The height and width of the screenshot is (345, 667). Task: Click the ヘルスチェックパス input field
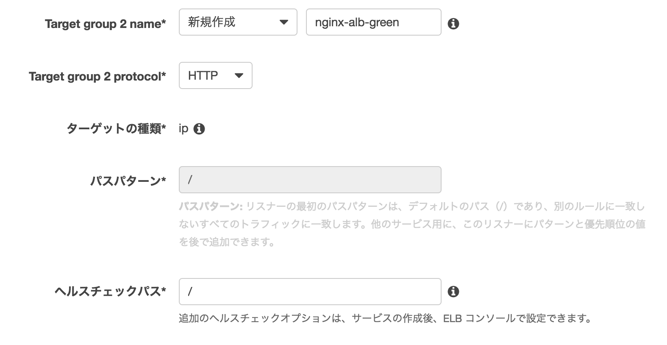[310, 292]
